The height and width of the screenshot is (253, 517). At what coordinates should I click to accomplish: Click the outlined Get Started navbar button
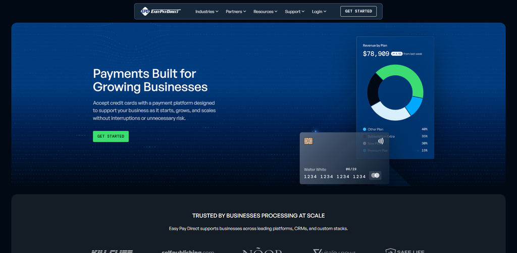click(358, 11)
